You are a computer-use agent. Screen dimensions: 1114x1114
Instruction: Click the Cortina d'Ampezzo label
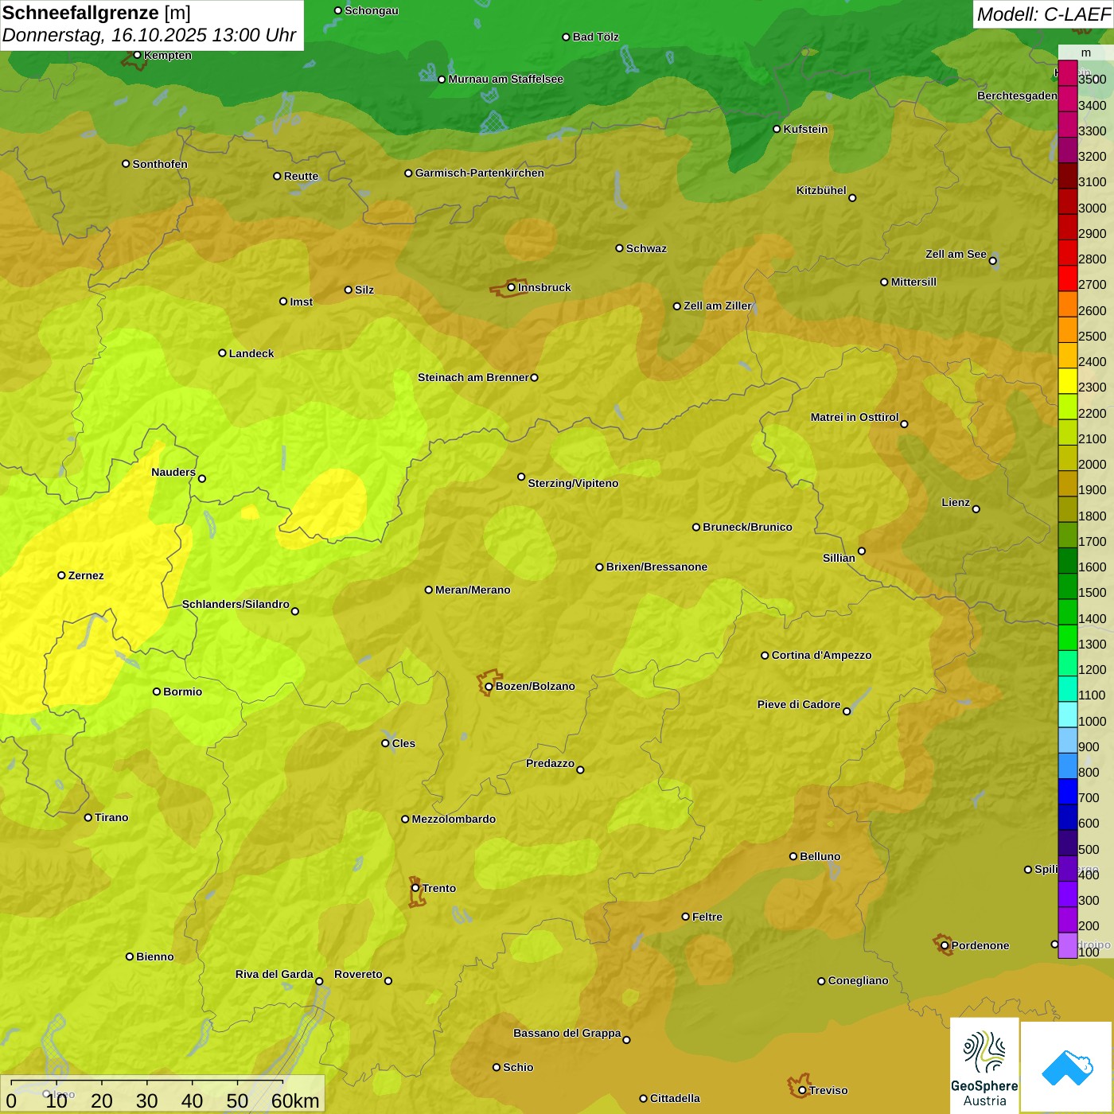[x=821, y=655]
